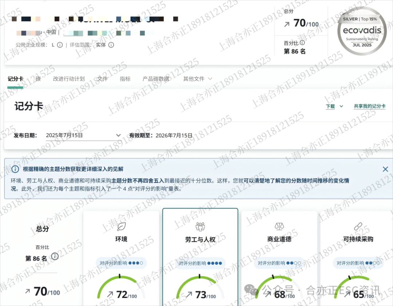Image resolution: width=393 pixels, height=306 pixels.
Task: Select the 指标 tab
Action: click(x=125, y=79)
